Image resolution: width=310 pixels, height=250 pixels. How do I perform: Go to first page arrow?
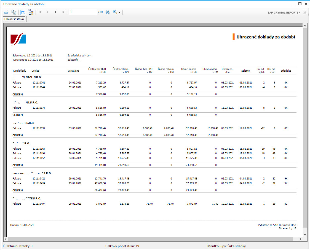click(x=40, y=12)
